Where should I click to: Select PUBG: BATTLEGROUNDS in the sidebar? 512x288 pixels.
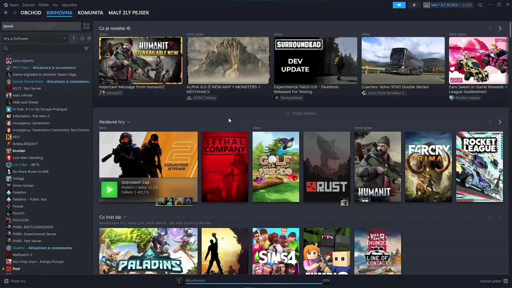33,227
